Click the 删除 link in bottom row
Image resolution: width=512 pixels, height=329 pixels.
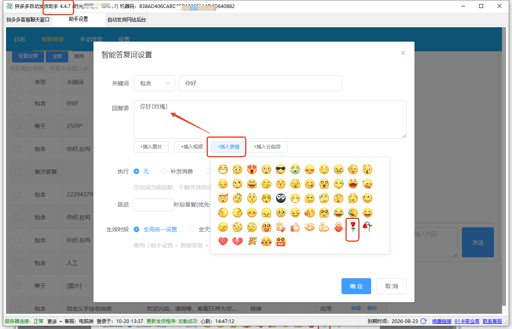coord(372,308)
